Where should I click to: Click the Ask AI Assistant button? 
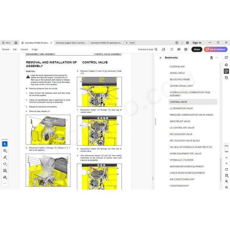[x=216, y=49]
